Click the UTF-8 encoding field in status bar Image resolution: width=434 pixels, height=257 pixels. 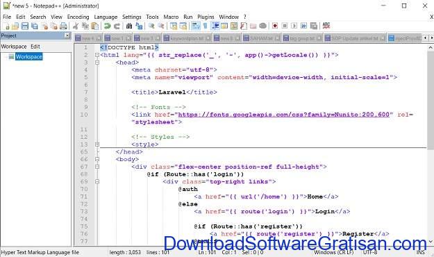(370, 253)
